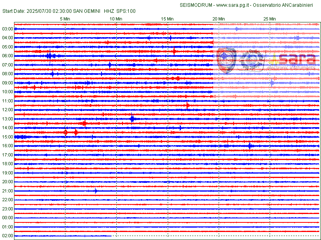Click the 'SPS:100' sample rate text

tap(126, 11)
